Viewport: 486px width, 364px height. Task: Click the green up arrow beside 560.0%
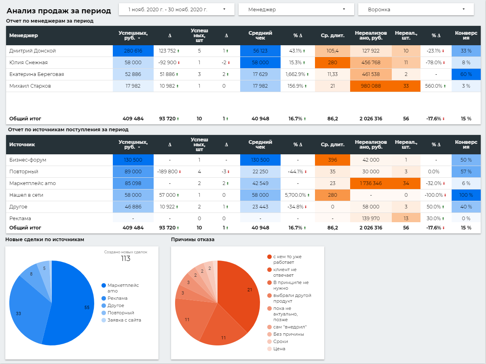click(x=445, y=86)
